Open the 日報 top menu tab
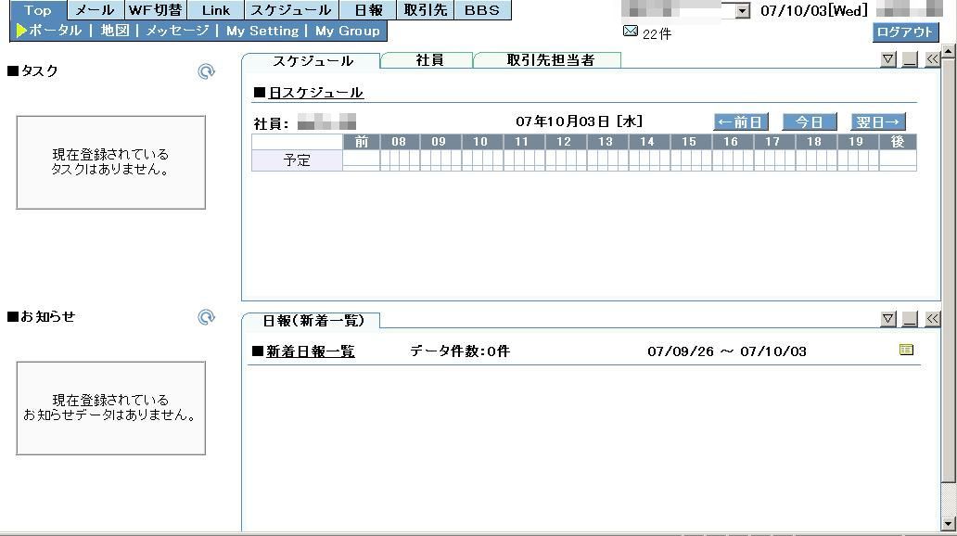 (x=368, y=10)
